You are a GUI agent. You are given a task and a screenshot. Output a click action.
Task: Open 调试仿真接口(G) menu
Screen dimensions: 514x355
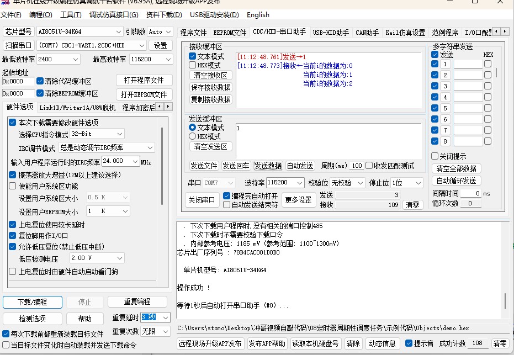click(x=113, y=15)
